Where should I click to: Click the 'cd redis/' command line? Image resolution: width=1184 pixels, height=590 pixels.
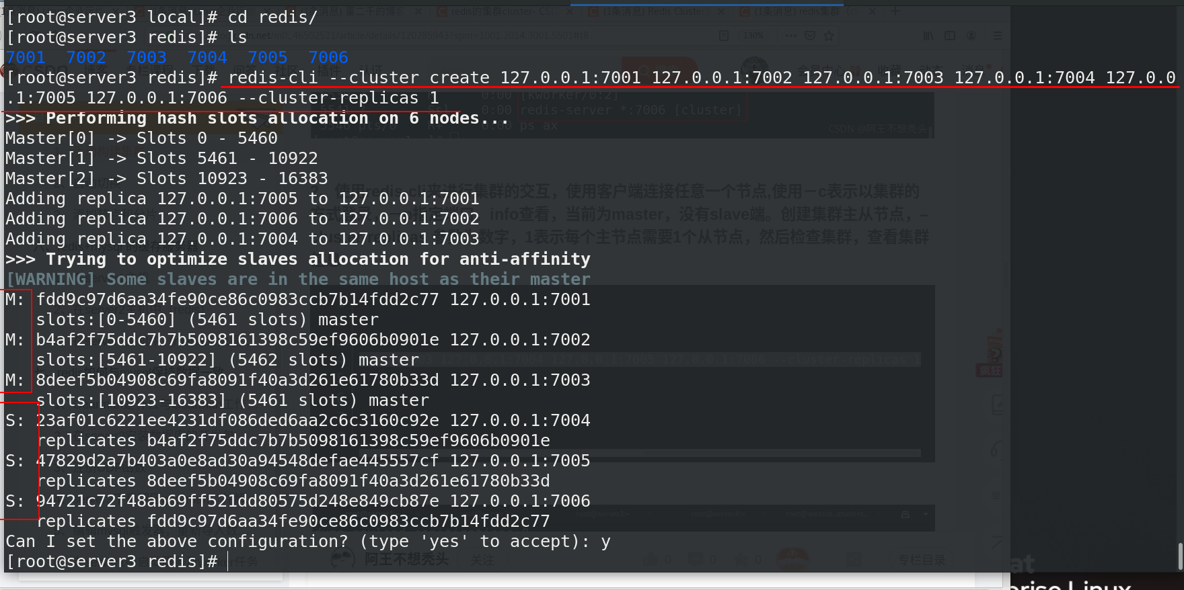(x=161, y=17)
